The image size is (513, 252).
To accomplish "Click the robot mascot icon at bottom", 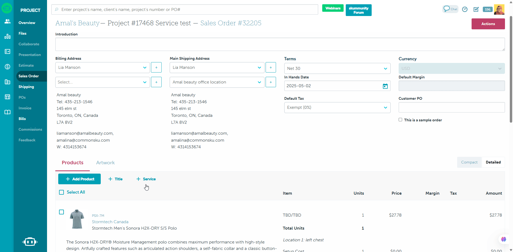I will (30, 242).
